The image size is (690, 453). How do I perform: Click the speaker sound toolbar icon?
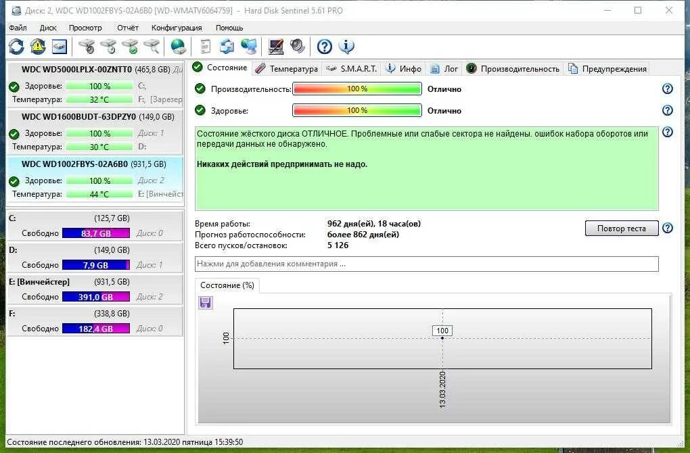coord(298,46)
